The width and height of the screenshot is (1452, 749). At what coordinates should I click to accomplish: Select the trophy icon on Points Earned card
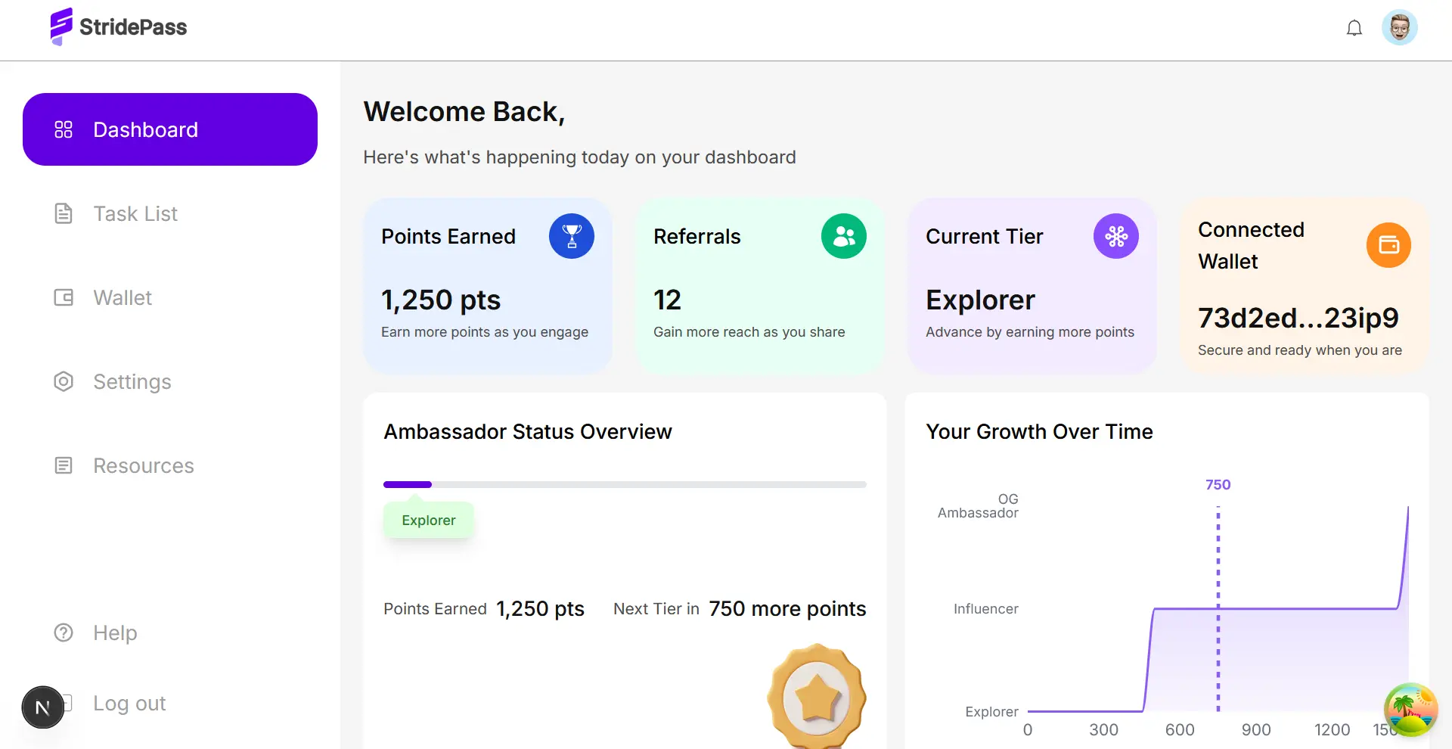click(571, 235)
